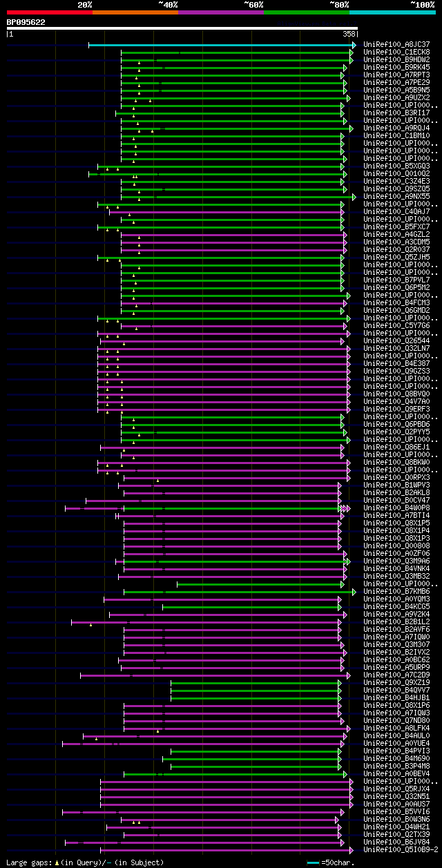Select the label UniRef100_B4FCM3
442x868 pixels.
(x=396, y=302)
